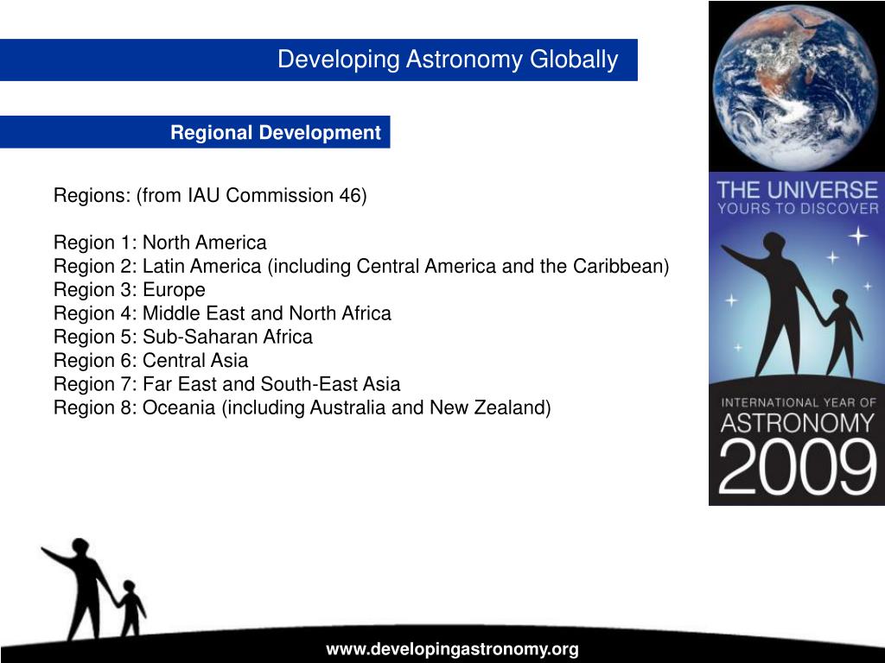Click the 'Regions: (from IAU Commission 46)' line

click(210, 196)
